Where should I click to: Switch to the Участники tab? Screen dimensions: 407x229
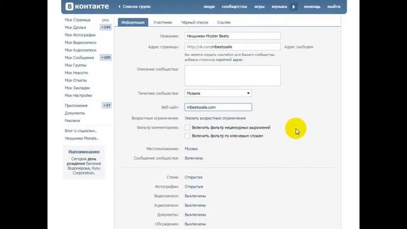(163, 22)
